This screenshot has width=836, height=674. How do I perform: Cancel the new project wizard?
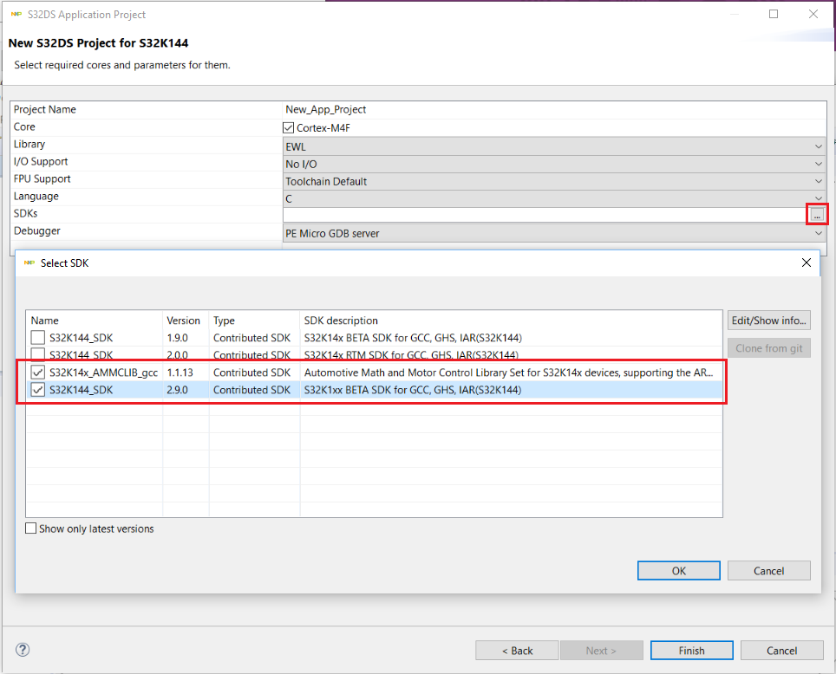pos(781,651)
